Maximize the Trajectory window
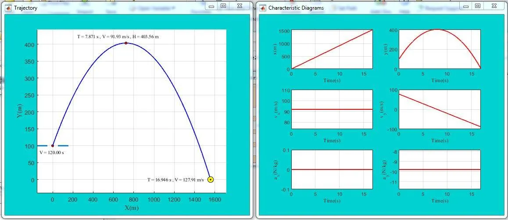This screenshot has height=220, width=508. coord(223,6)
